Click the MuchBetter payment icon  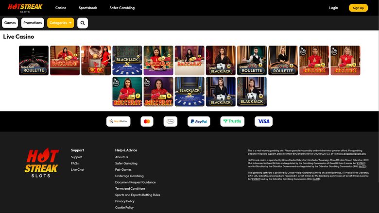[119, 121]
